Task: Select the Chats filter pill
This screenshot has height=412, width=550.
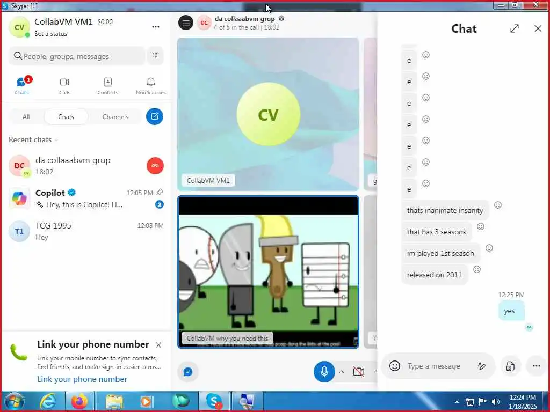Action: coord(66,116)
